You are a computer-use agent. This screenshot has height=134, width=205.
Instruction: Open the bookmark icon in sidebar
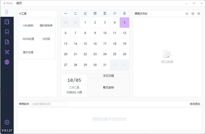(7, 32)
